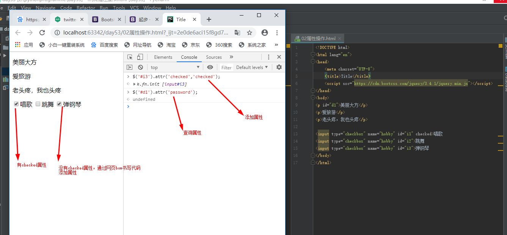Open the 百度搜索 bookmark
This screenshot has height=235, width=507.
pyautogui.click(x=105, y=45)
